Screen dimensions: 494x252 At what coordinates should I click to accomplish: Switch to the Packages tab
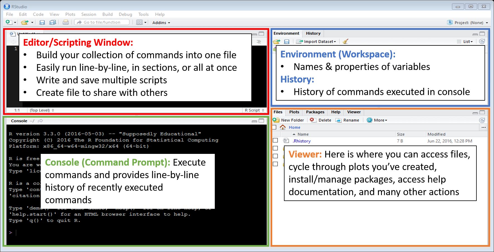point(315,112)
